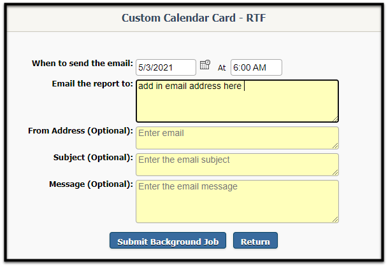388x267 pixels.
Task: Click the 5/3/2021 send date field
Action: tap(166, 67)
